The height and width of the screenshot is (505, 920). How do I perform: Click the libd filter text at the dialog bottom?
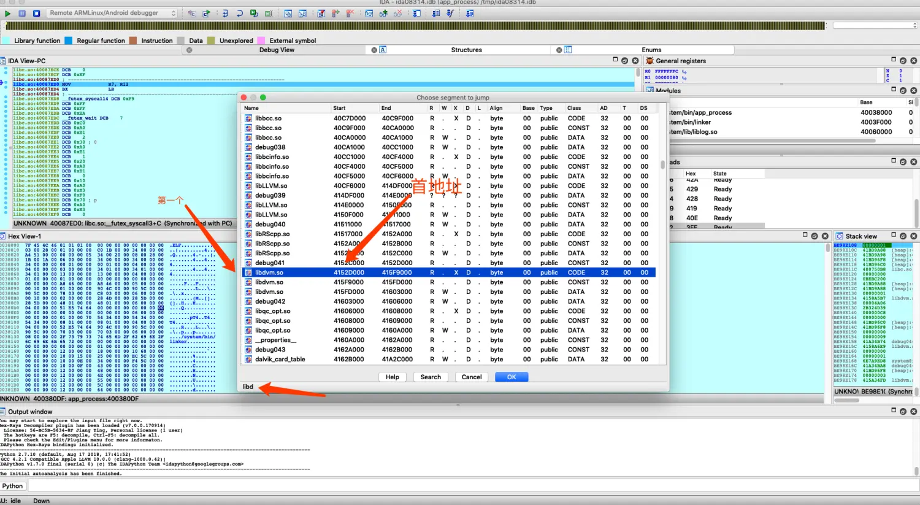[248, 387]
